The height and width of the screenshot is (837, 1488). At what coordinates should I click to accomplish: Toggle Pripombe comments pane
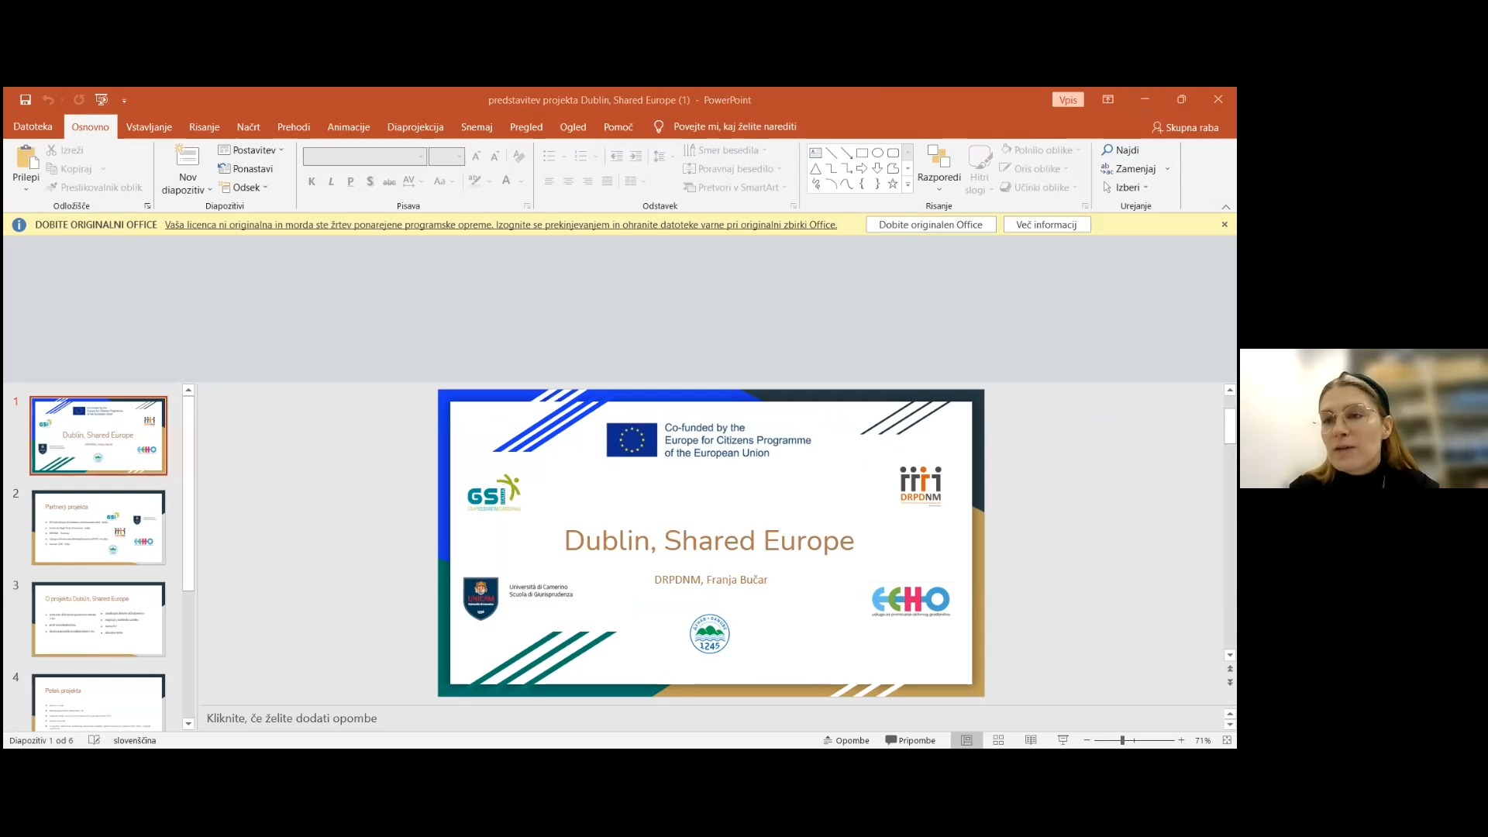tap(911, 741)
